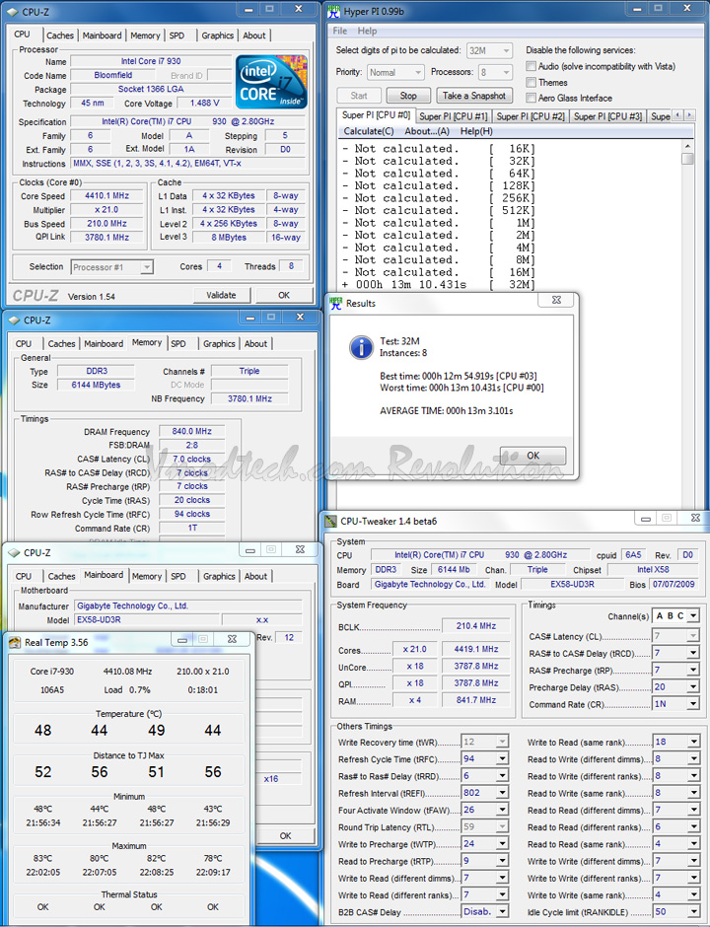The width and height of the screenshot is (710, 927).
Task: Click the CPU-Z Mainboard window title icon
Action: point(14,553)
